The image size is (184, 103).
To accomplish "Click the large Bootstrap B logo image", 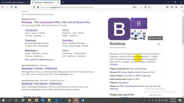I will (x=119, y=29).
